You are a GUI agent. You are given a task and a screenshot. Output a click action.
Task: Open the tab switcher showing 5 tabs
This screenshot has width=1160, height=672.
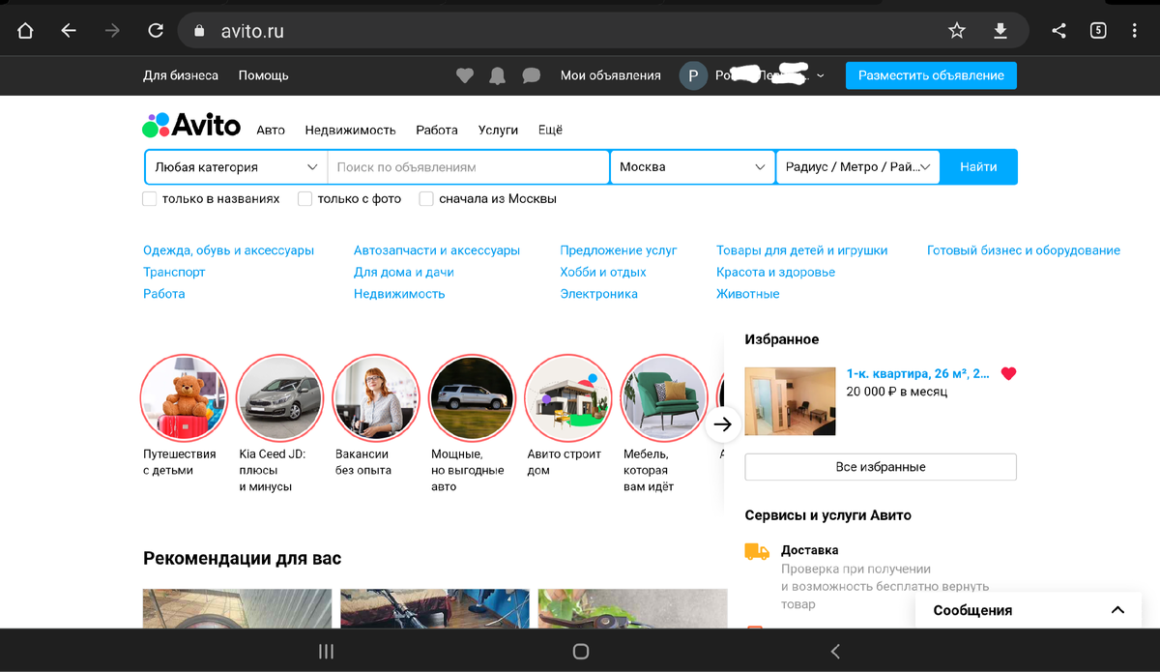pyautogui.click(x=1098, y=31)
